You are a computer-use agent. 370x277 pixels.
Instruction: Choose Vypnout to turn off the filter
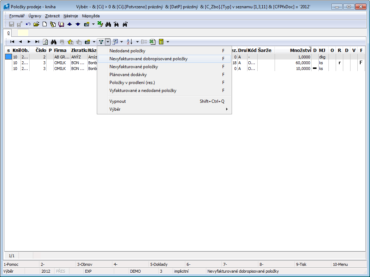click(164, 101)
